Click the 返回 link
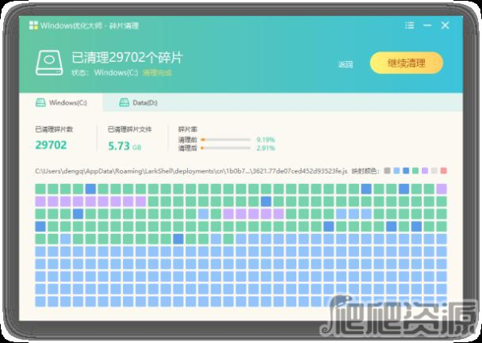The height and width of the screenshot is (343, 482). point(345,64)
